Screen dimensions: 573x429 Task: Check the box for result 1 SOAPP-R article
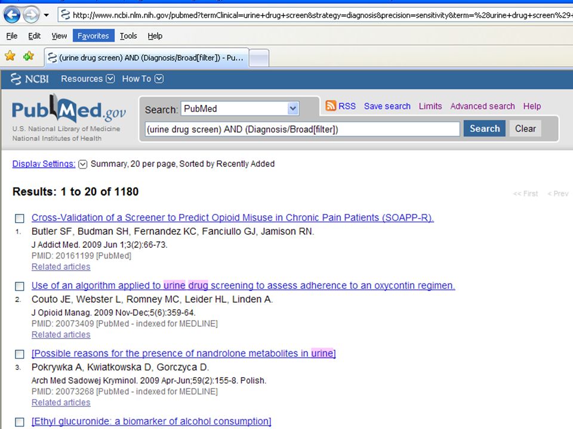pyautogui.click(x=19, y=218)
